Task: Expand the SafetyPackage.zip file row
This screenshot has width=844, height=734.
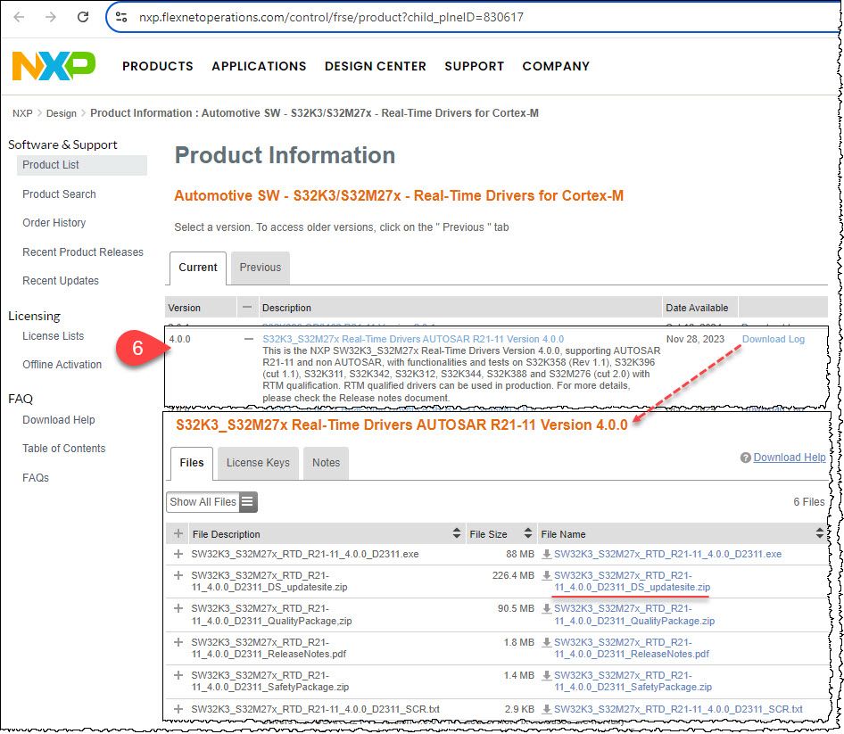Action: [x=178, y=675]
